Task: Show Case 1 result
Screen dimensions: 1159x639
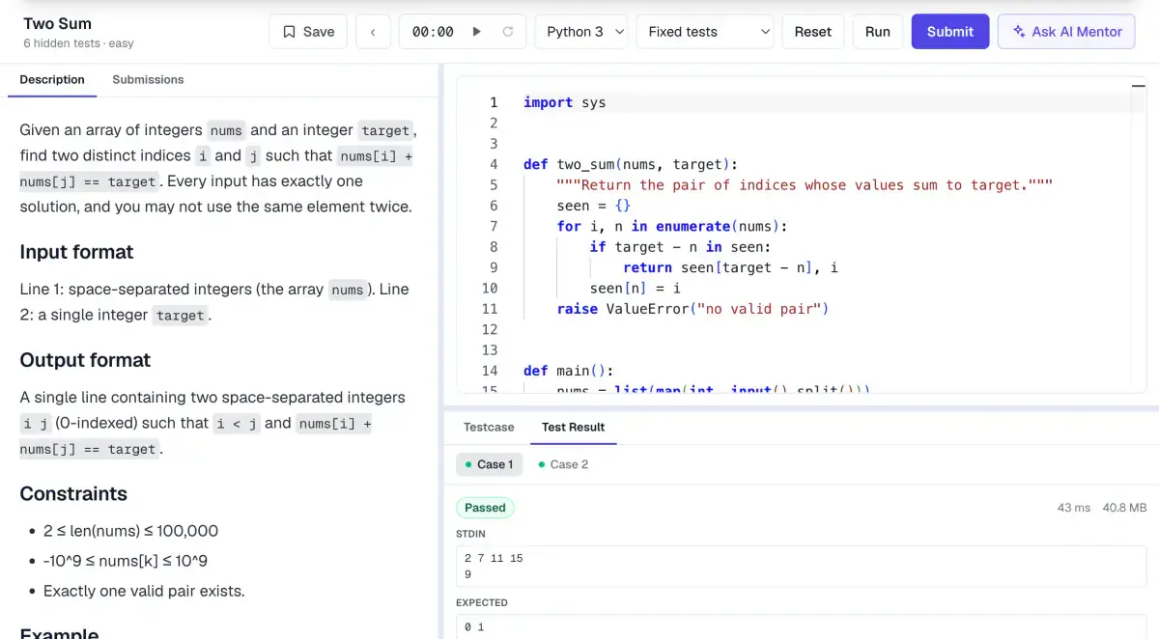Action: [x=489, y=464]
